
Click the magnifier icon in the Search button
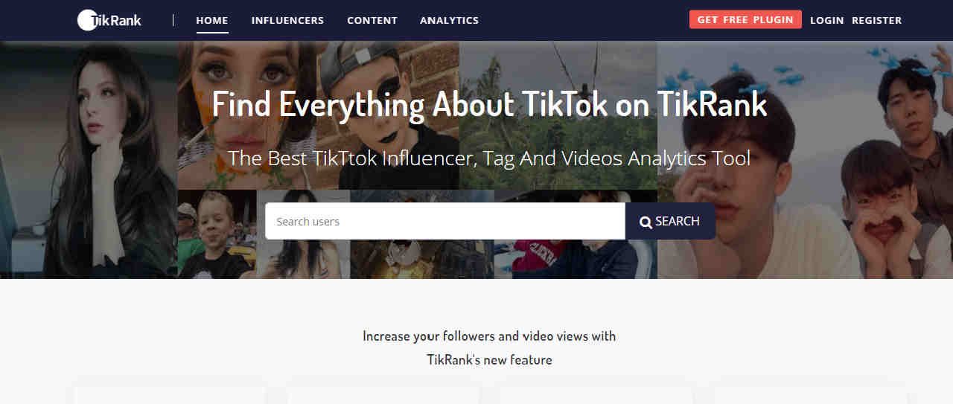[646, 222]
